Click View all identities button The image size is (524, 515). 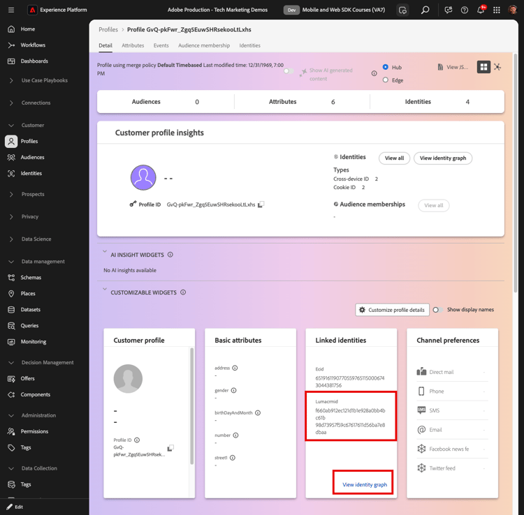pyautogui.click(x=394, y=158)
